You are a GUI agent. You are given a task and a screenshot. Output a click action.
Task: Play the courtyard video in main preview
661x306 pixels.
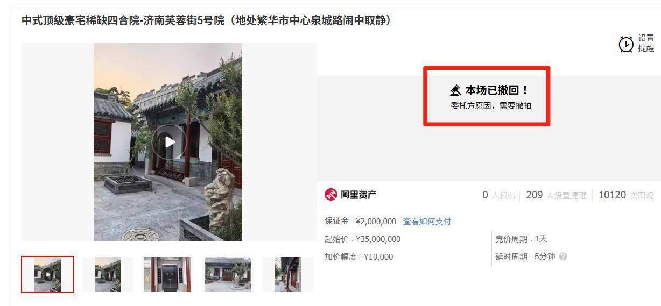[170, 142]
